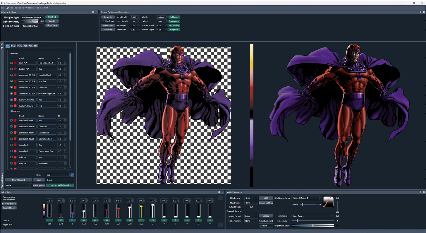Open the LED Light Type dropdown
The width and height of the screenshot is (426, 233).
coord(32,18)
